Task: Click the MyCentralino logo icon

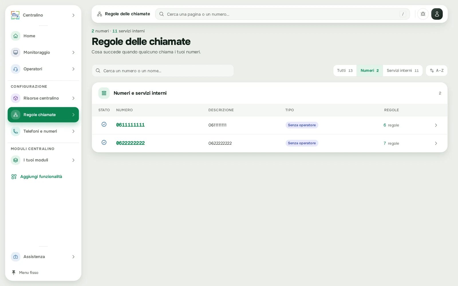Action: pos(15,15)
